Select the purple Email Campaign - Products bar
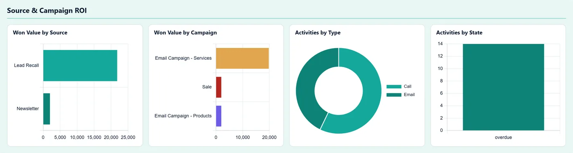The height and width of the screenshot is (153, 573). click(219, 116)
